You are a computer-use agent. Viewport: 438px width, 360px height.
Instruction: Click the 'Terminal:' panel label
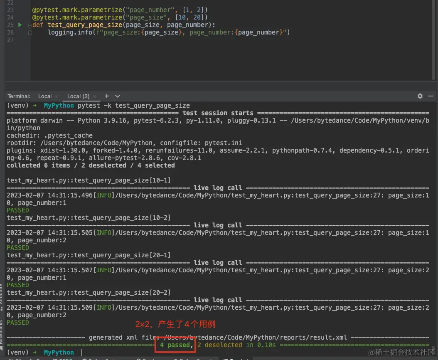[x=19, y=96]
